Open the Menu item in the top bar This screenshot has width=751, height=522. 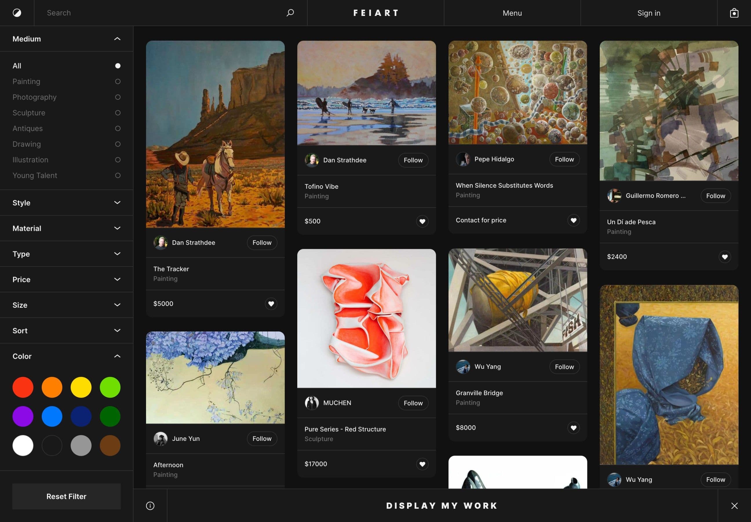tap(511, 13)
